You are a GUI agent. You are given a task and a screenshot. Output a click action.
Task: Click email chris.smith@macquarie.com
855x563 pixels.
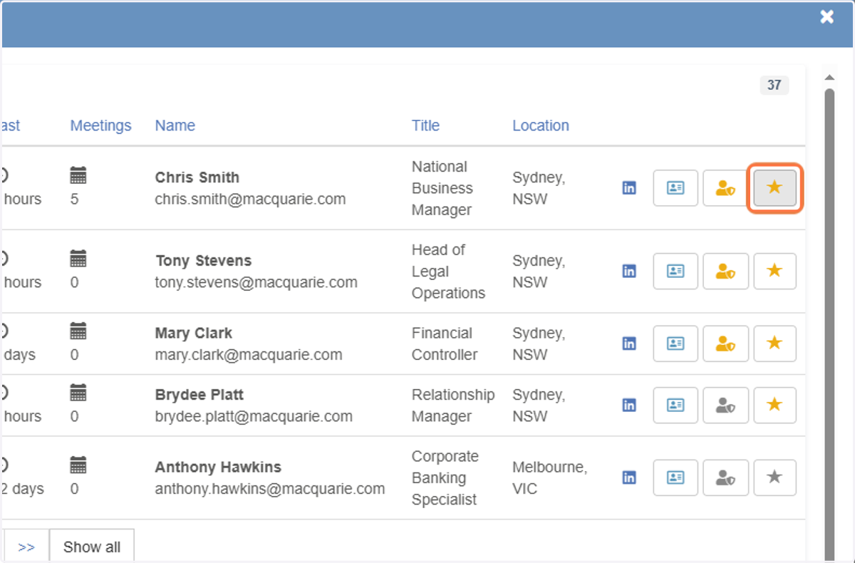251,200
